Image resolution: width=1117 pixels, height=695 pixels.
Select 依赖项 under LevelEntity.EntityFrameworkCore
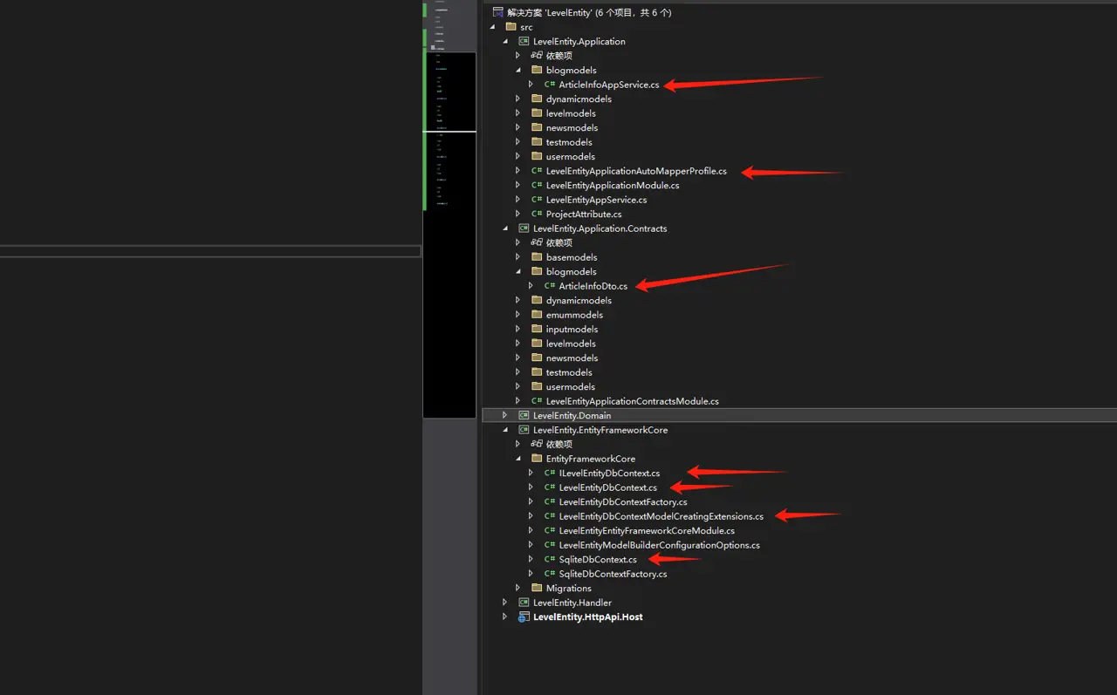pyautogui.click(x=559, y=444)
